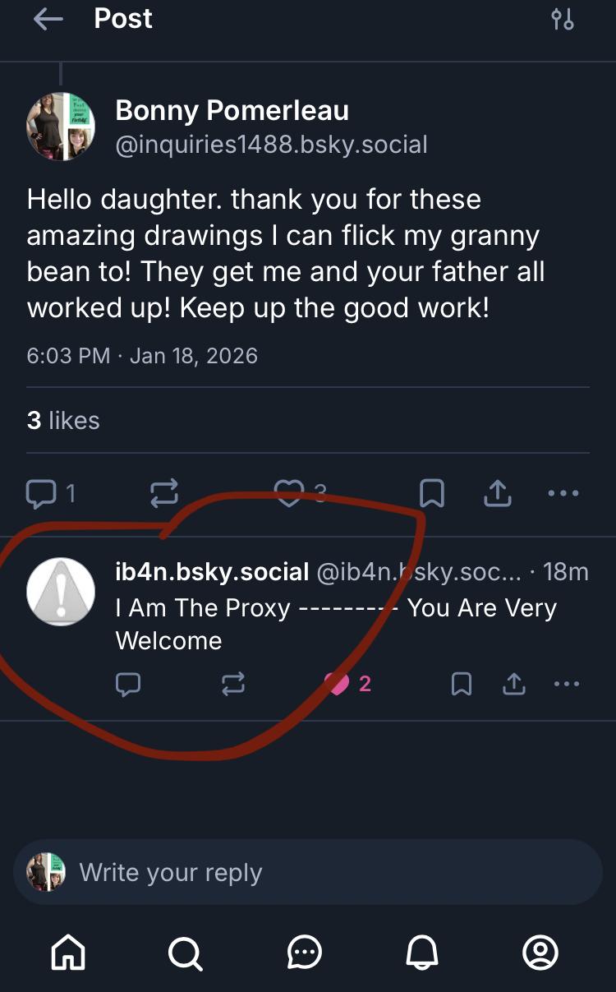616x992 pixels.
Task: Like the main post by Bonny Pomerleau
Action: point(289,493)
